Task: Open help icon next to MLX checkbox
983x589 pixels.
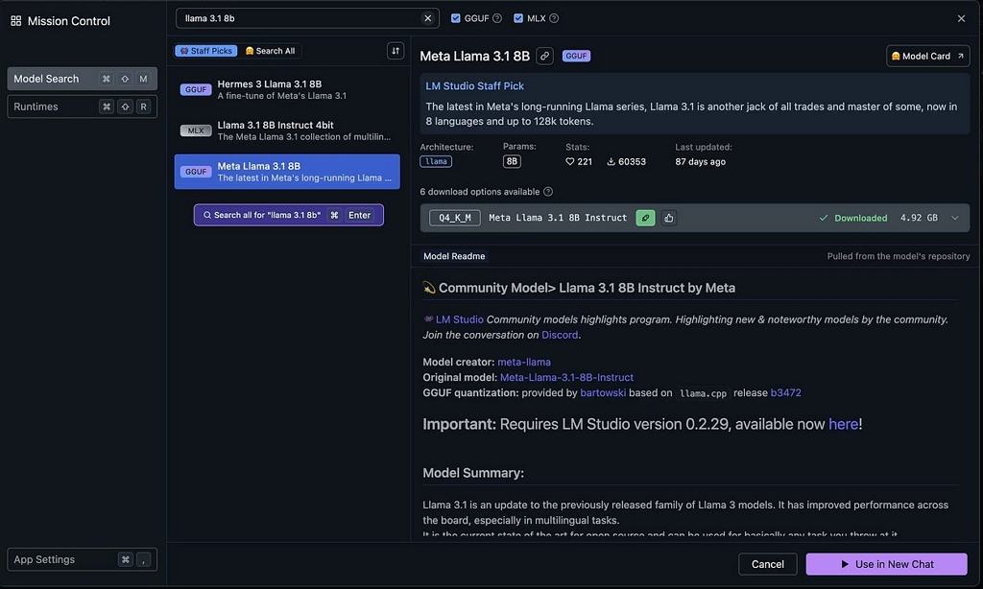Action: pos(554,18)
